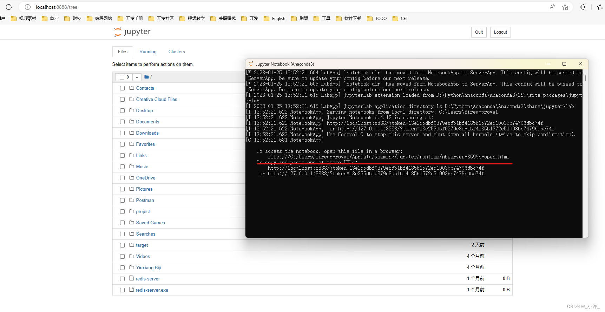605x312 pixels.
Task: Open the Links folder link
Action: pos(142,155)
